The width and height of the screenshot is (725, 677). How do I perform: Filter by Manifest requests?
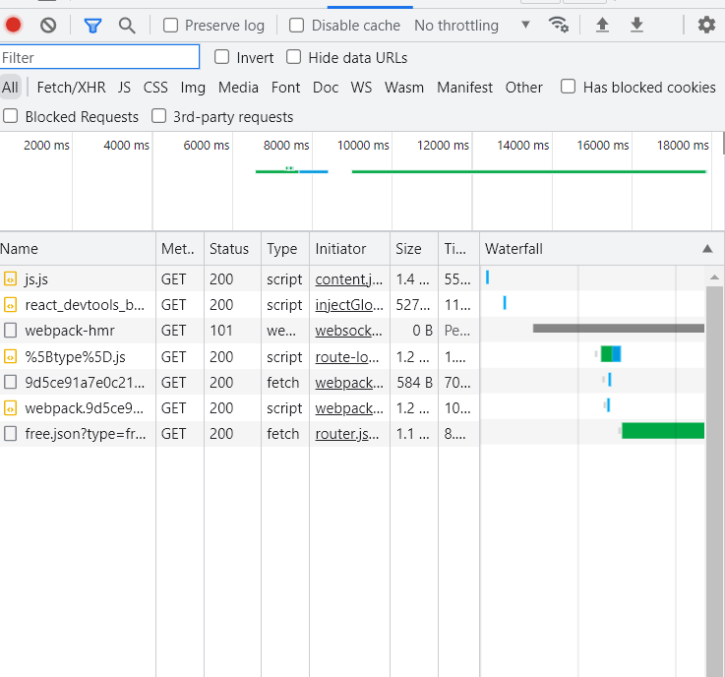[464, 88]
